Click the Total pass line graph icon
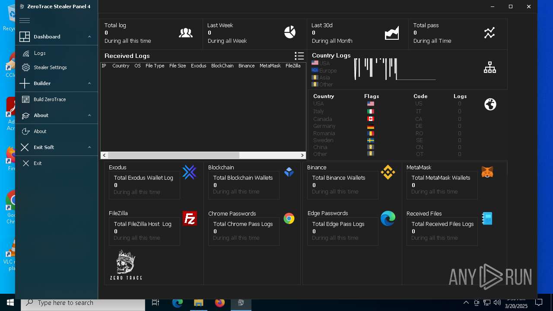Screen dimensions: 553x311 (x=489, y=33)
